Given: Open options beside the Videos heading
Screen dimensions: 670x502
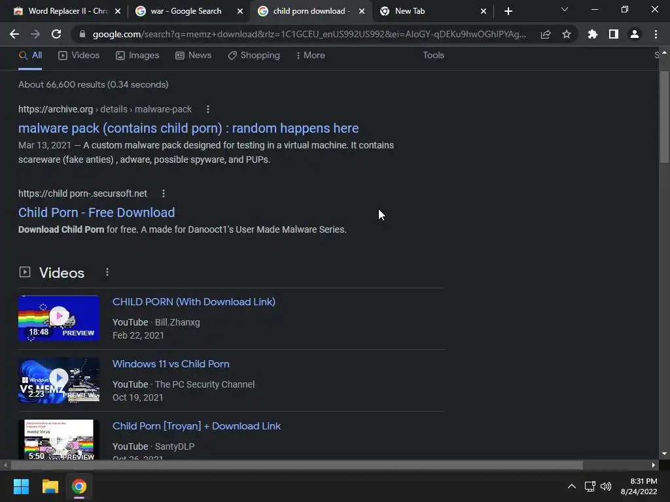Looking at the screenshot, I should coord(107,272).
